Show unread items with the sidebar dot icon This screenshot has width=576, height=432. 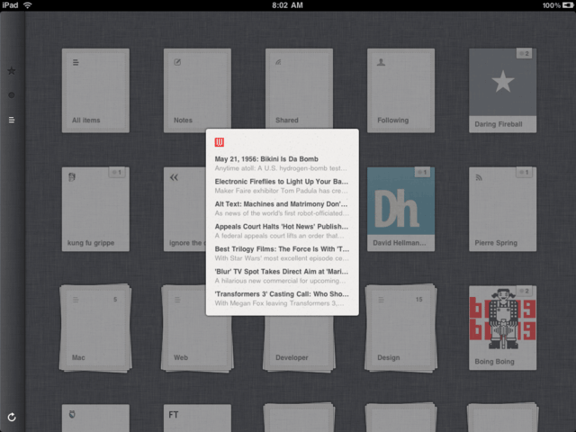[x=12, y=94]
